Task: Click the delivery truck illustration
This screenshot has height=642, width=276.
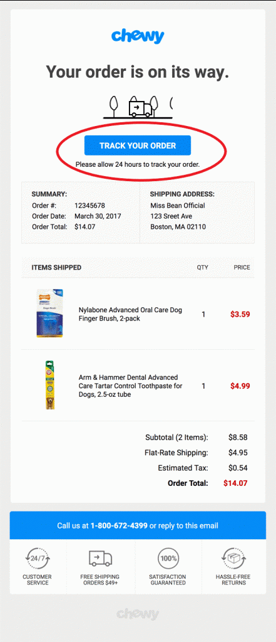Action: tap(141, 108)
